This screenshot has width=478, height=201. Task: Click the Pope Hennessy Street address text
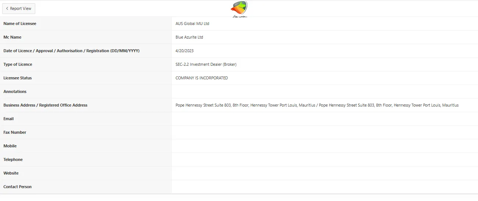point(317,105)
